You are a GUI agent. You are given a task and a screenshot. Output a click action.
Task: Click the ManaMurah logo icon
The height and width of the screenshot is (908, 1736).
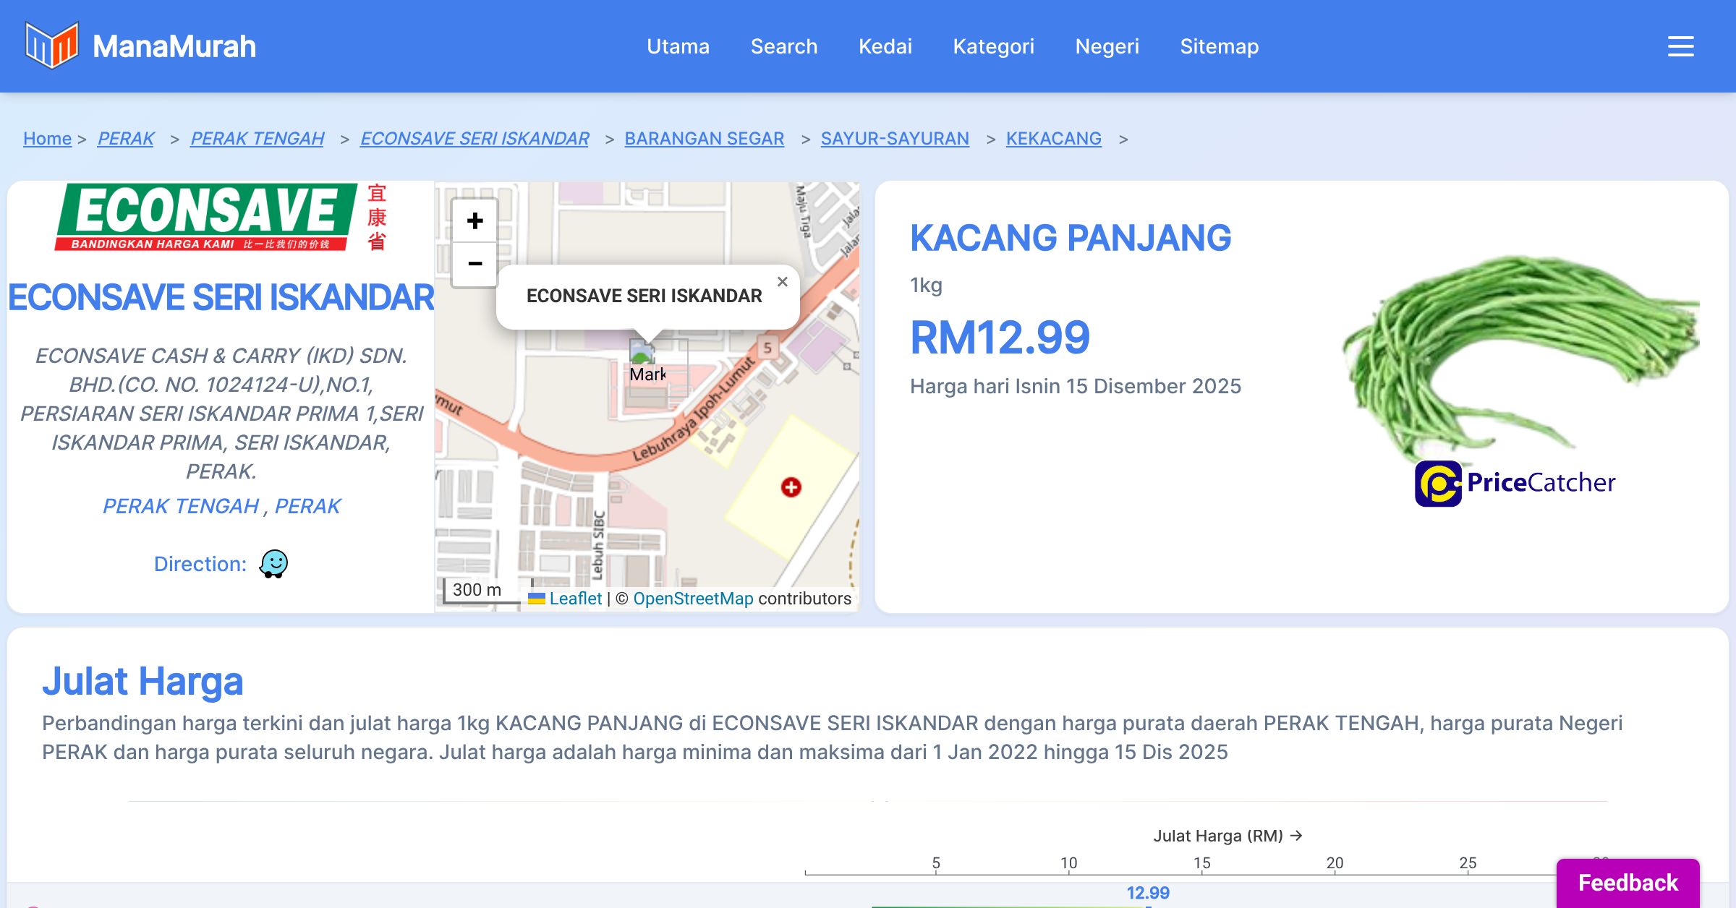[x=51, y=46]
